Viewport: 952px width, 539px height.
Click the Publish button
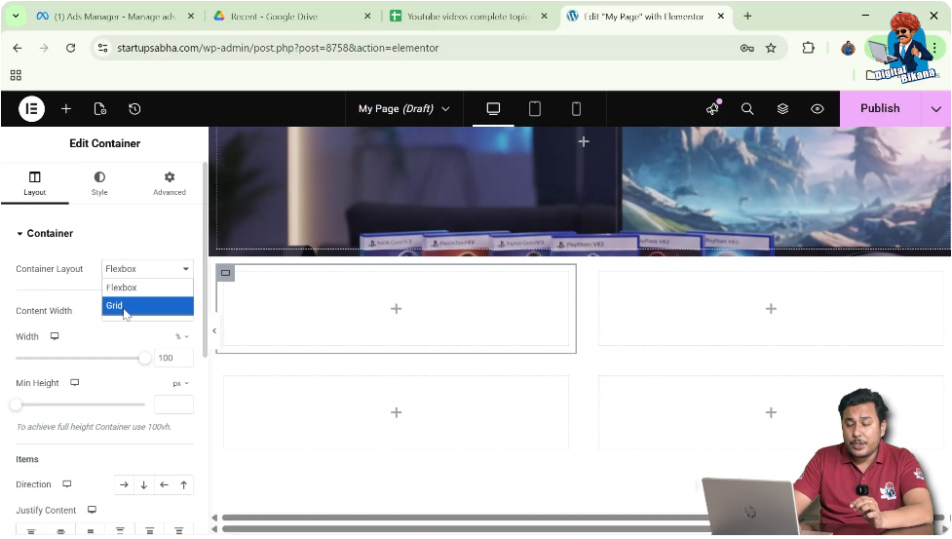tap(880, 108)
